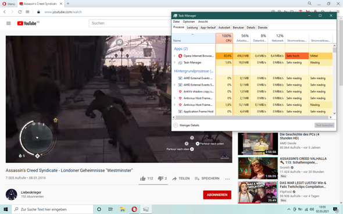Open Task View on taskbar
Image resolution: width=343 pixels, height=214 pixels.
110,209
